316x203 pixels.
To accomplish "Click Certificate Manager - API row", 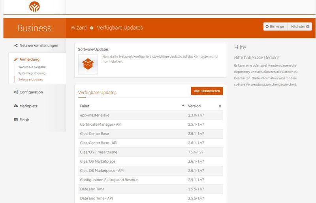I will (150, 125).
